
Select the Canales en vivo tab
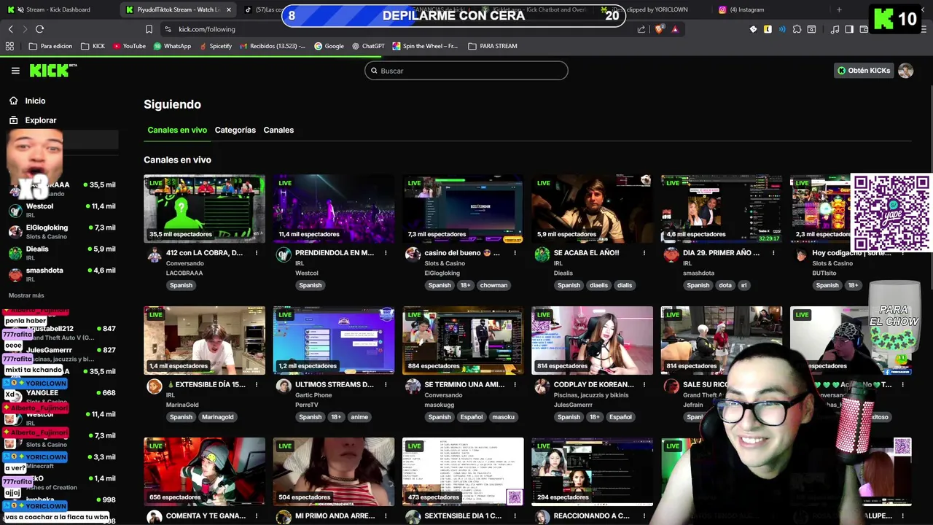177,130
